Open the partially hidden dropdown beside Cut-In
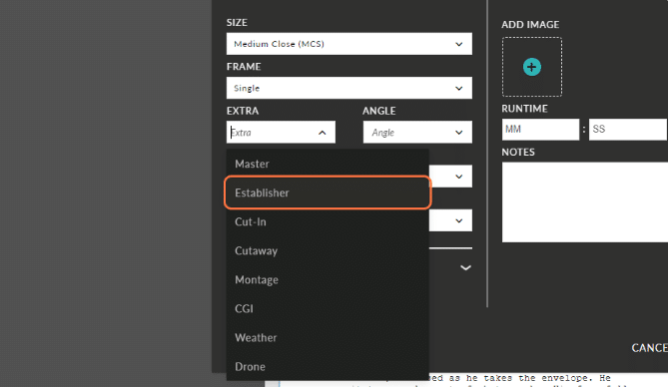Viewport: 668px width, 387px height. [450, 220]
